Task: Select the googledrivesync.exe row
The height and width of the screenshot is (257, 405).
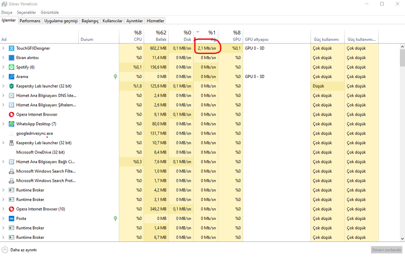Action: (189, 133)
